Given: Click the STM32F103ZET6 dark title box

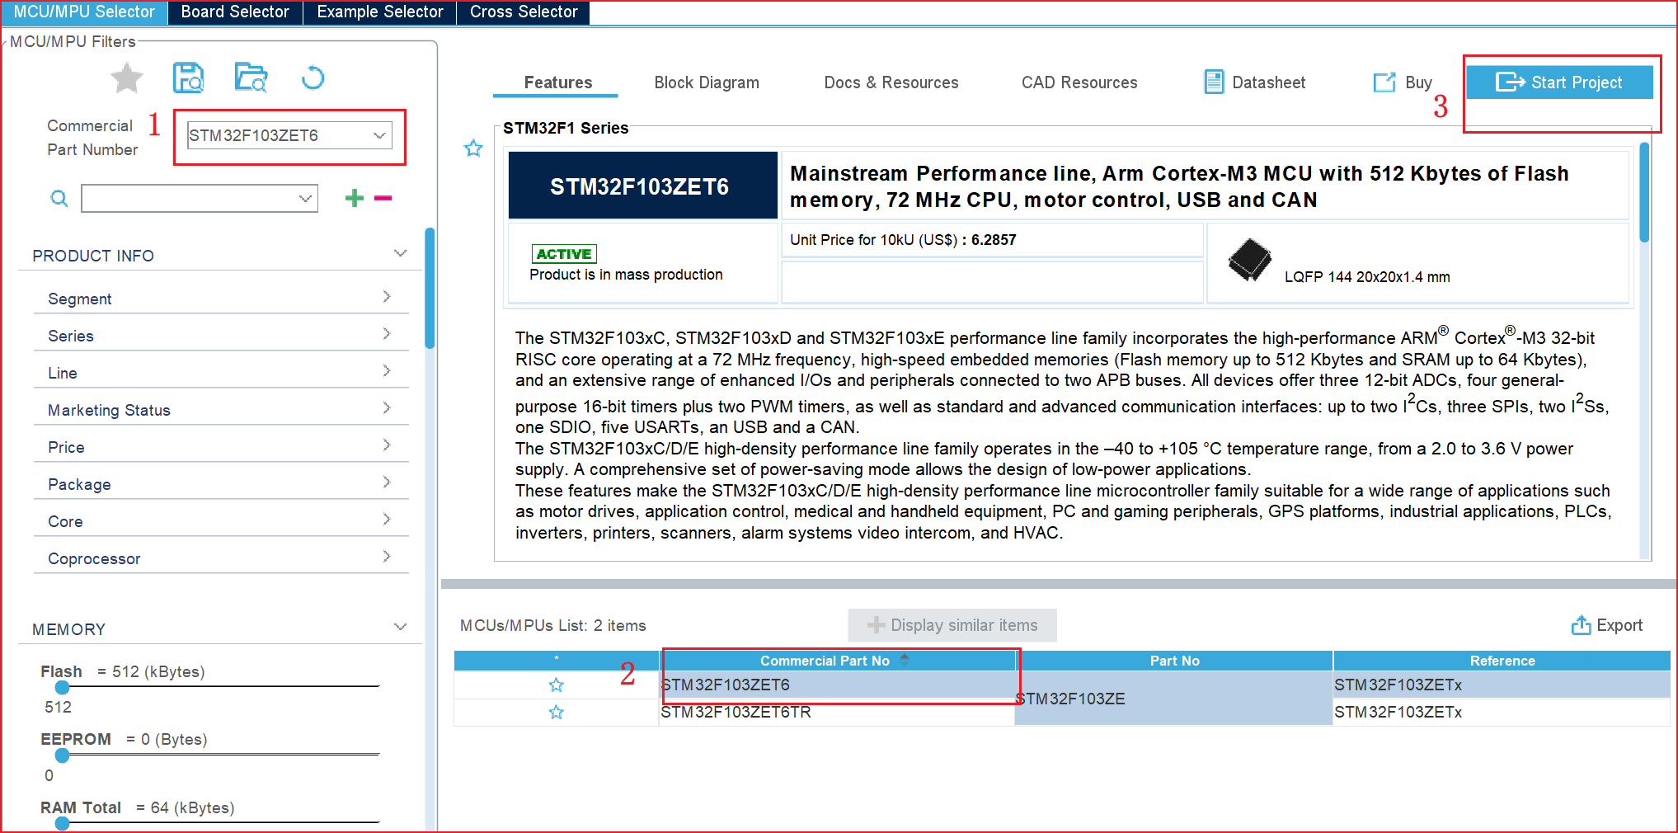Looking at the screenshot, I should point(642,186).
